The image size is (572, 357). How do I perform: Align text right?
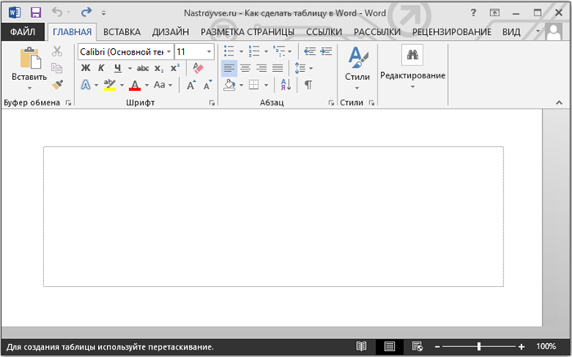(x=261, y=68)
